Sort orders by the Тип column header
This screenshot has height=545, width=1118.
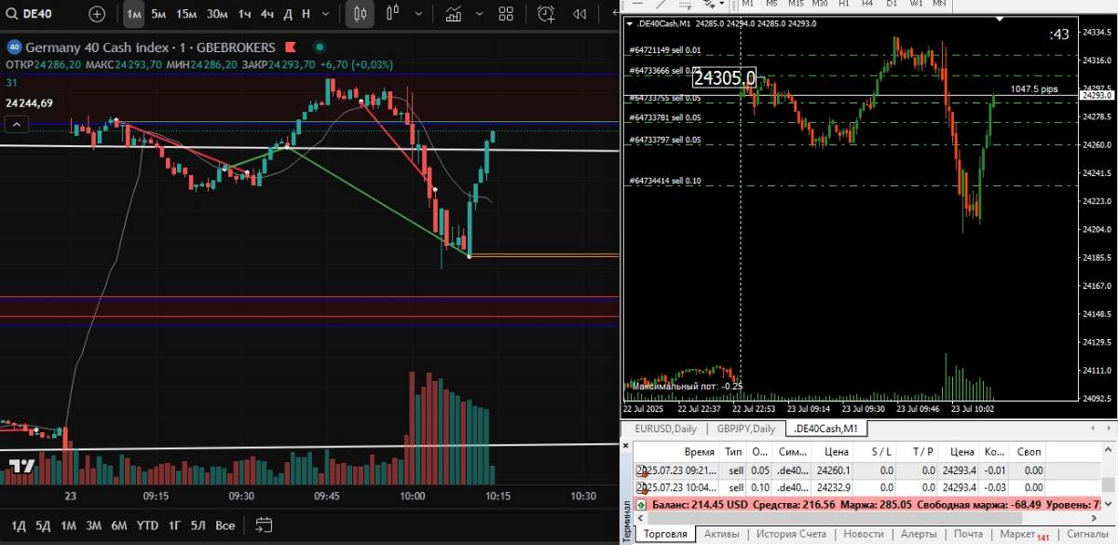[734, 452]
